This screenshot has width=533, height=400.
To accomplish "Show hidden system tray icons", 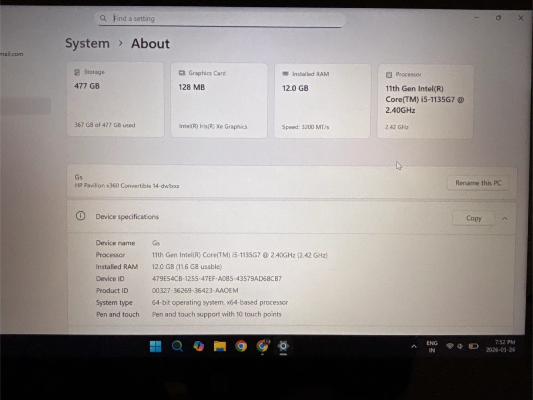I will [414, 347].
